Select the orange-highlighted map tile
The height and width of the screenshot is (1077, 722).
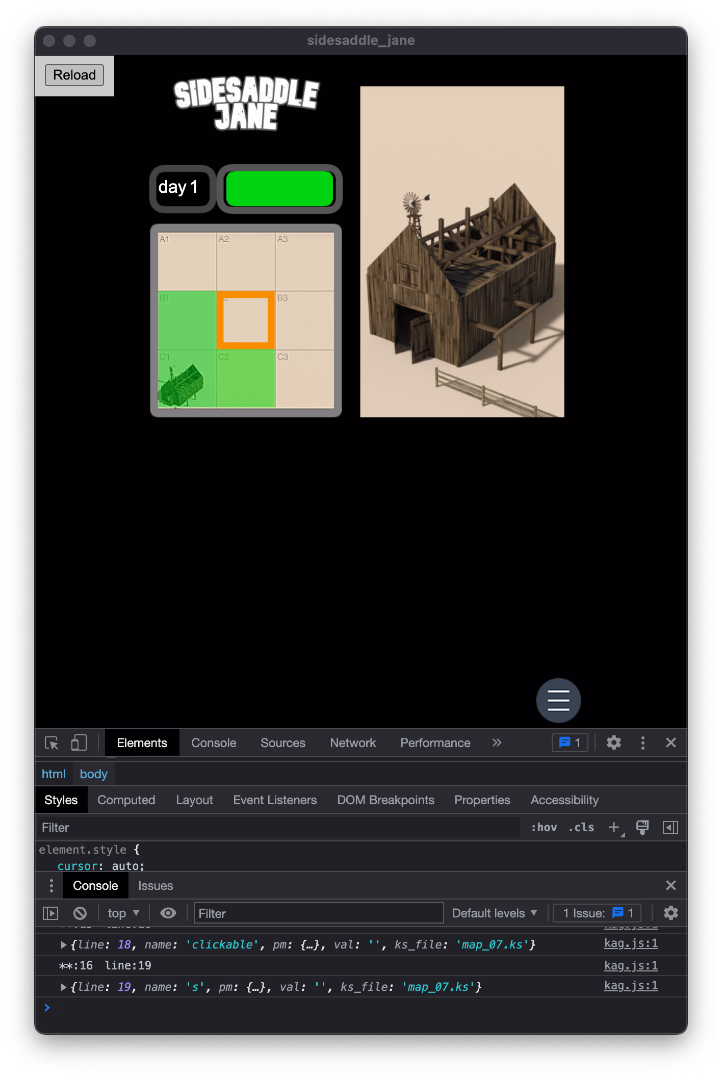246,320
